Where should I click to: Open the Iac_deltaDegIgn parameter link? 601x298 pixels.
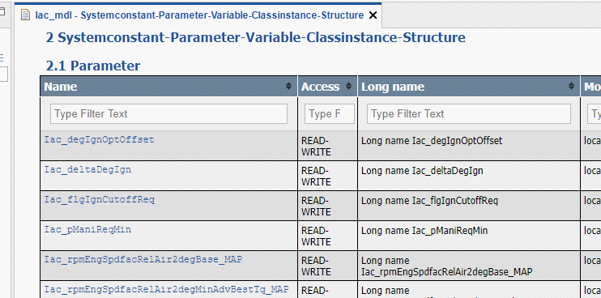87,169
